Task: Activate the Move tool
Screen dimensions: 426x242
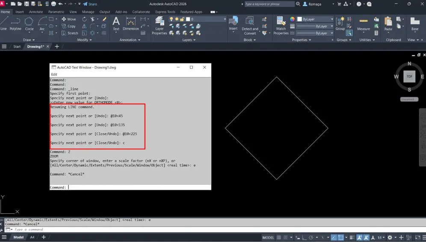Action: pos(68,19)
